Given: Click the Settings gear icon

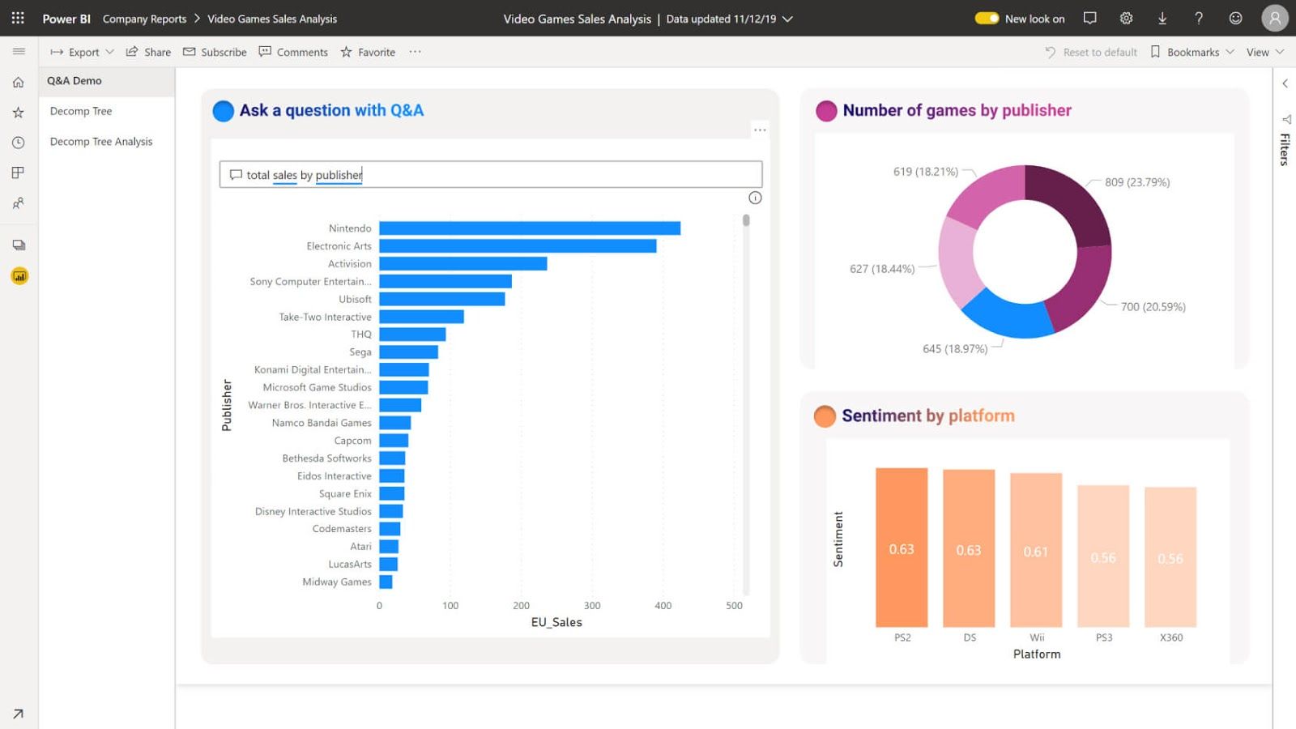Looking at the screenshot, I should (x=1126, y=18).
